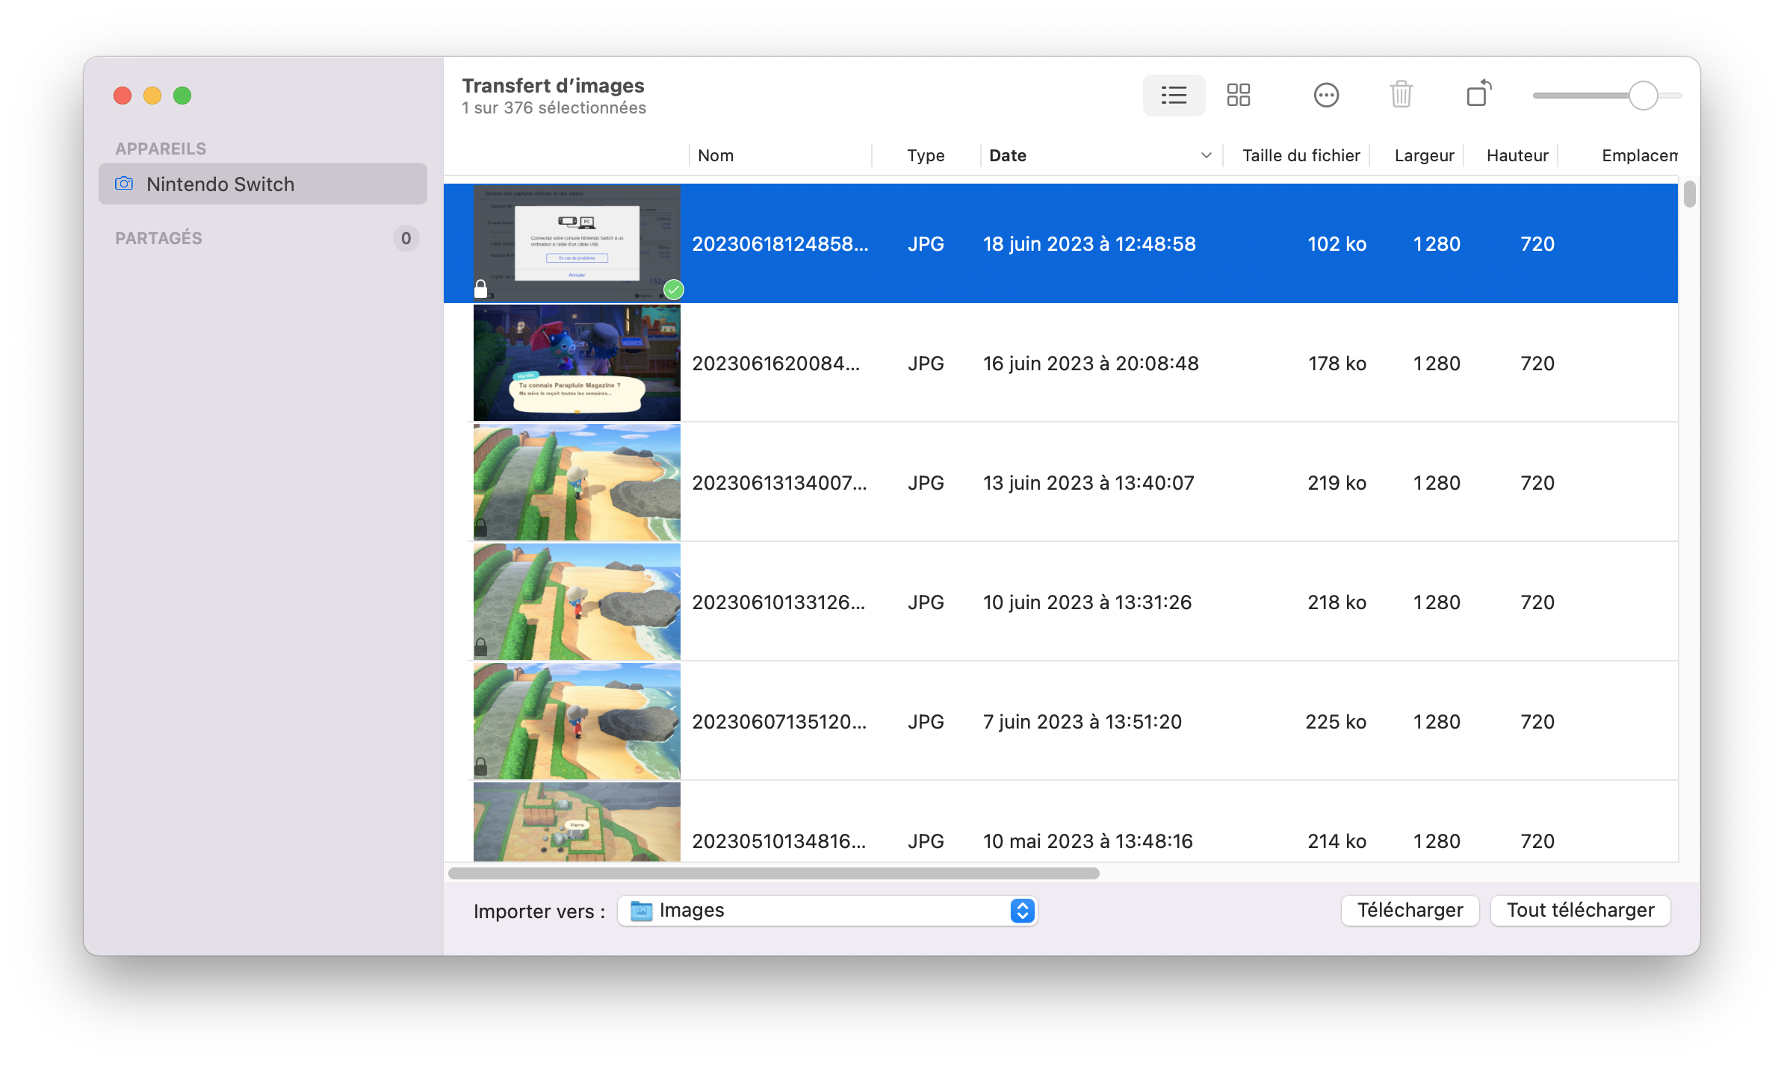
Task: Click file size 214 ko
Action: [x=1337, y=841]
